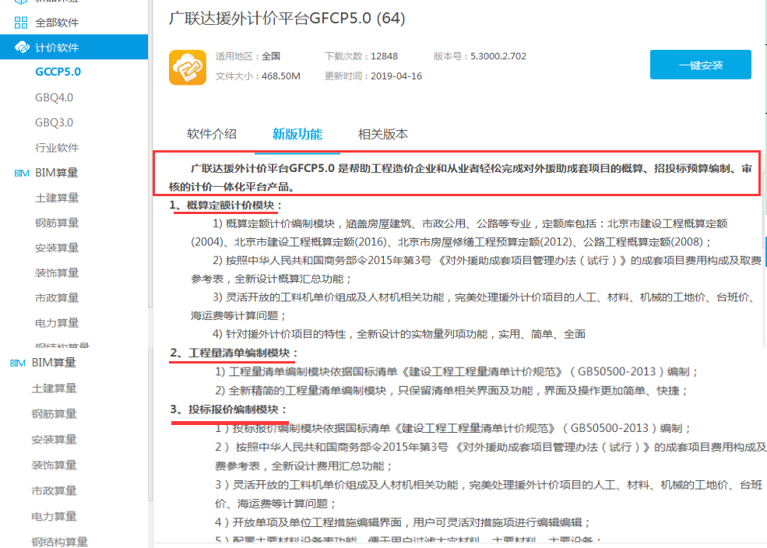Click heading 2、工程量清单编制模块

coord(234,353)
